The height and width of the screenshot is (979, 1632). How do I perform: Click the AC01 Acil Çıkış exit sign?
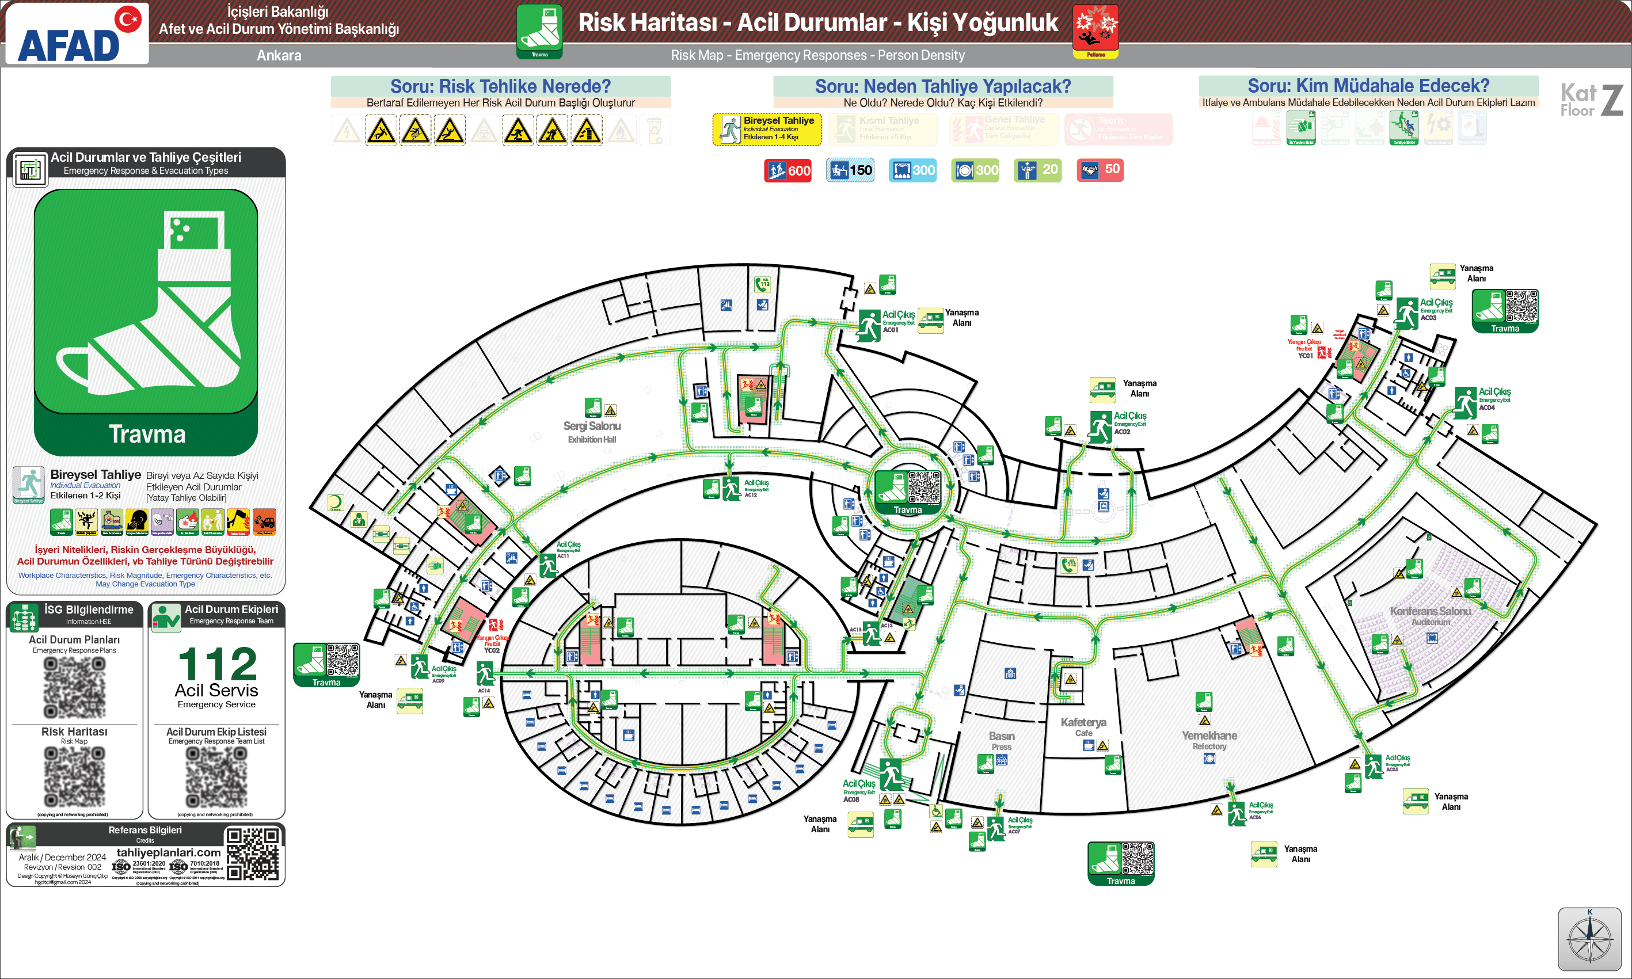click(x=869, y=325)
